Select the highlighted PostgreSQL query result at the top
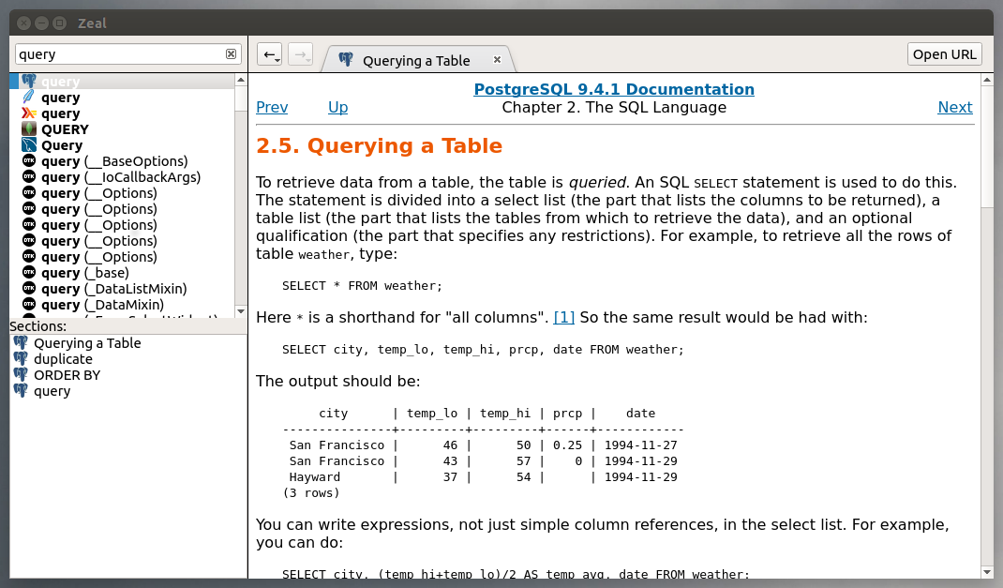Screen dimensions: 1003x588 click(122, 82)
